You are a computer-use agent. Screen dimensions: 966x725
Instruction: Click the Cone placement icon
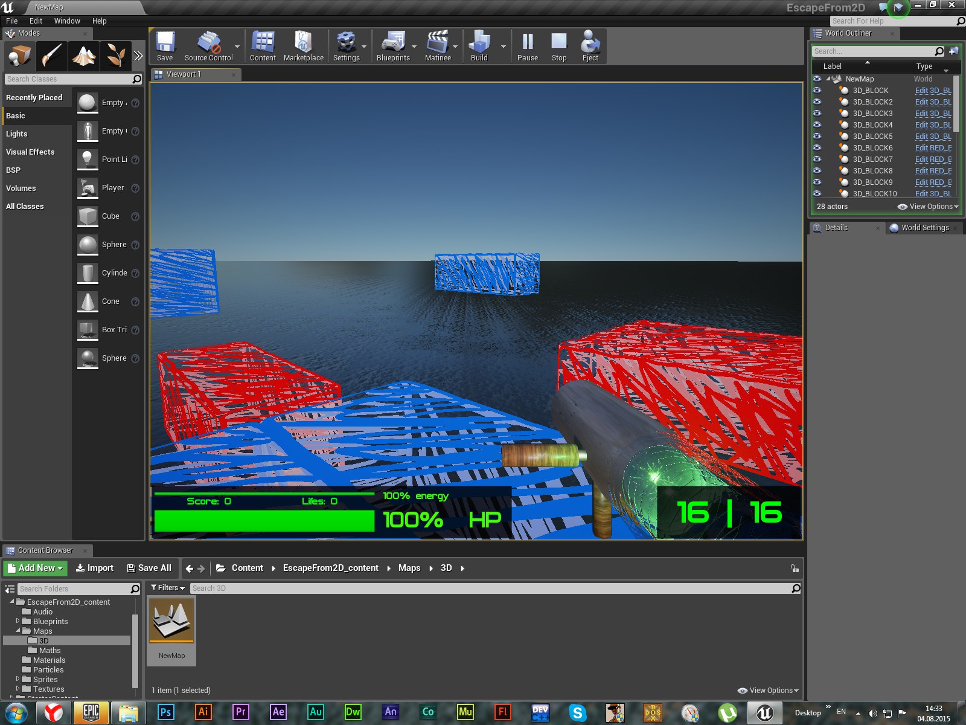(x=88, y=301)
